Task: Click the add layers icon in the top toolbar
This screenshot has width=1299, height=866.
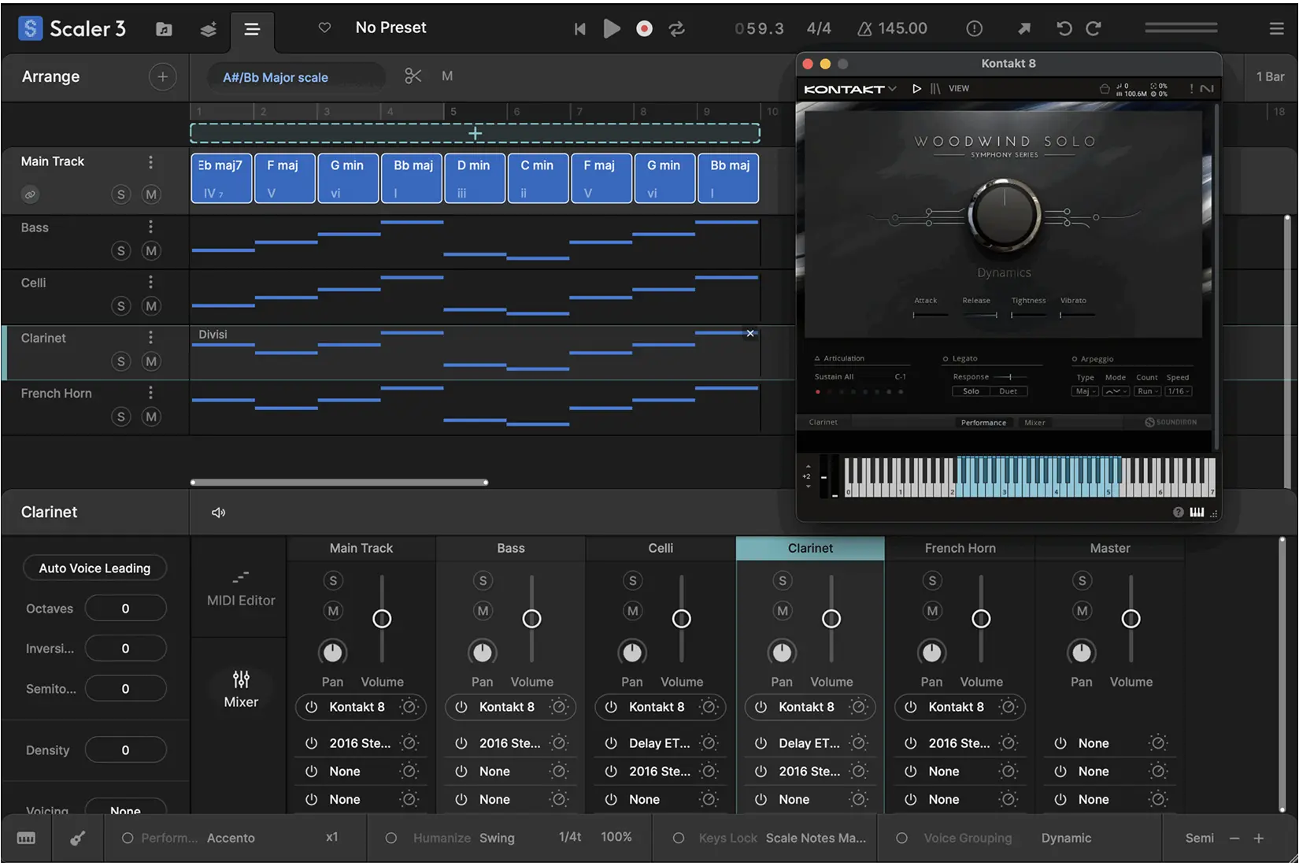Action: click(208, 28)
